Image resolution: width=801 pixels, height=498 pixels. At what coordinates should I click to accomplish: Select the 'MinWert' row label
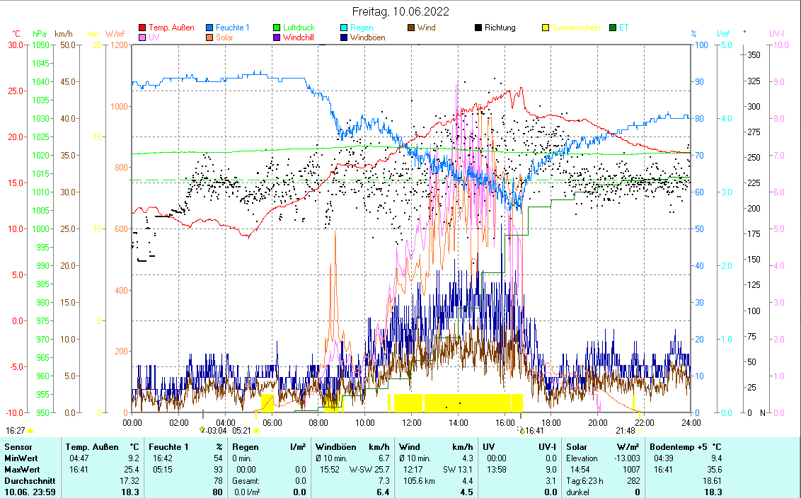point(21,458)
